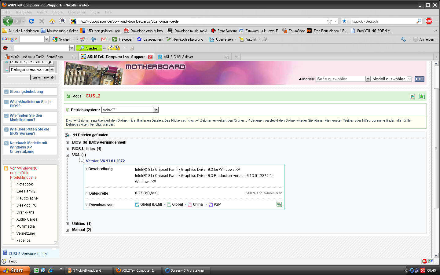The width and height of the screenshot is (440, 275).
Task: Open the Chronik menu
Action: point(58,12)
